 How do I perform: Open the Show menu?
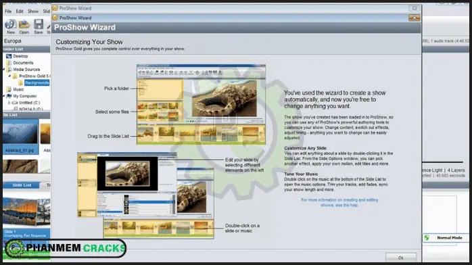[33, 11]
